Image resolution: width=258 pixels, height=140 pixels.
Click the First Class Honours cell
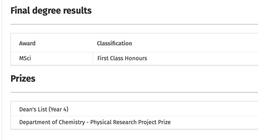(x=175, y=58)
